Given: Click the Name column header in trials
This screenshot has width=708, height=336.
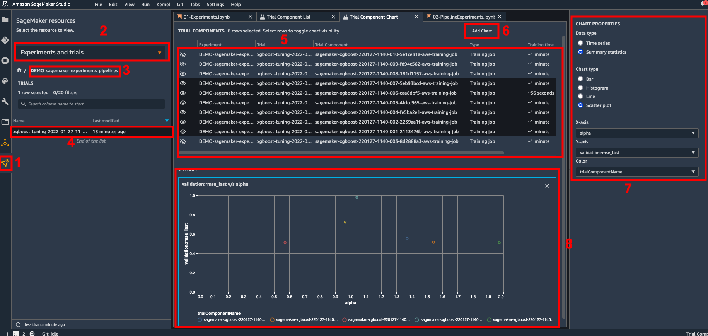Looking at the screenshot, I should coord(51,121).
